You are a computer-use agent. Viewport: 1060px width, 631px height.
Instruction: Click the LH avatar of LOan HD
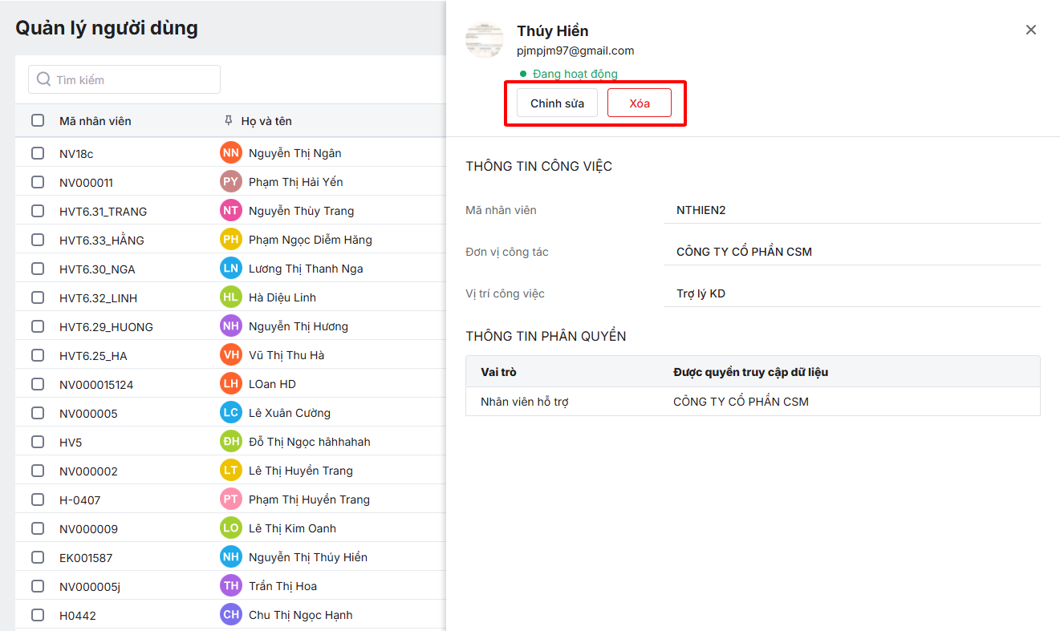point(231,384)
